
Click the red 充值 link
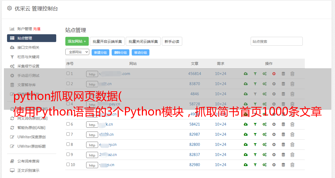(x=37, y=29)
